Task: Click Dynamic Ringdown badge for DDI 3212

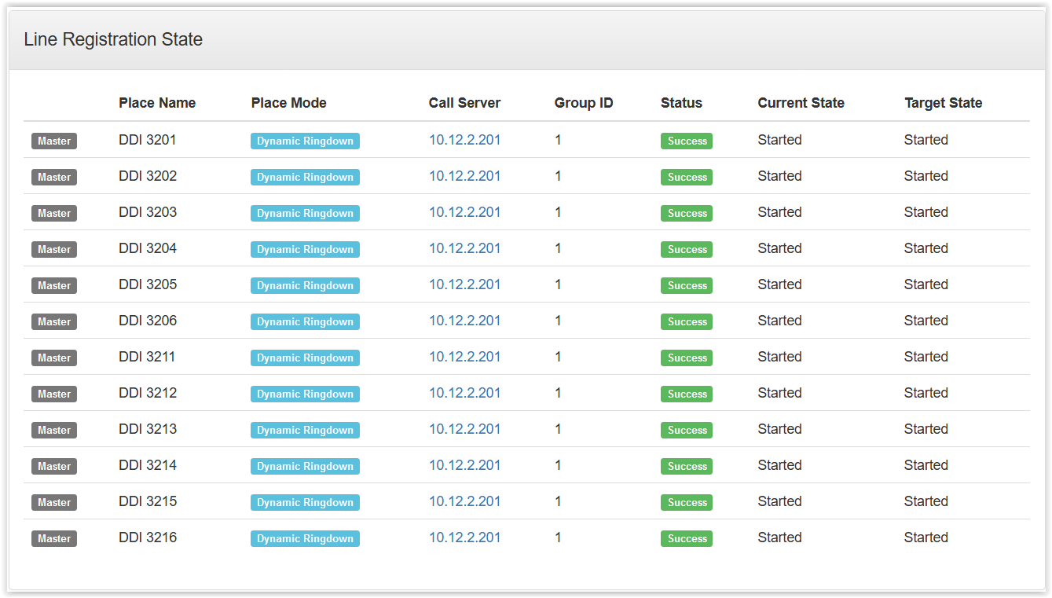Action: click(x=305, y=394)
